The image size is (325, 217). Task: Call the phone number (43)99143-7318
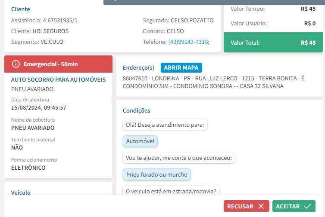pyautogui.click(x=189, y=42)
